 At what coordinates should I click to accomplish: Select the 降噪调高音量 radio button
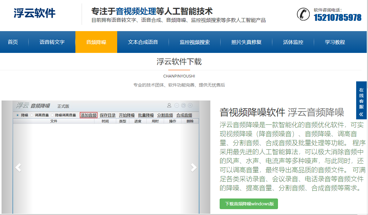click(52, 115)
